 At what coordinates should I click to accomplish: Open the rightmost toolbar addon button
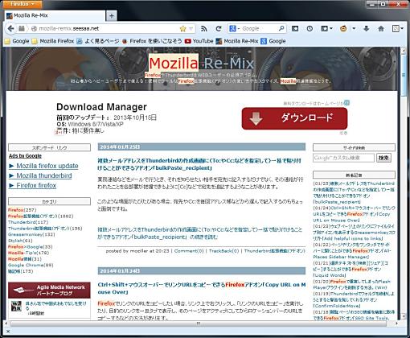(398, 28)
